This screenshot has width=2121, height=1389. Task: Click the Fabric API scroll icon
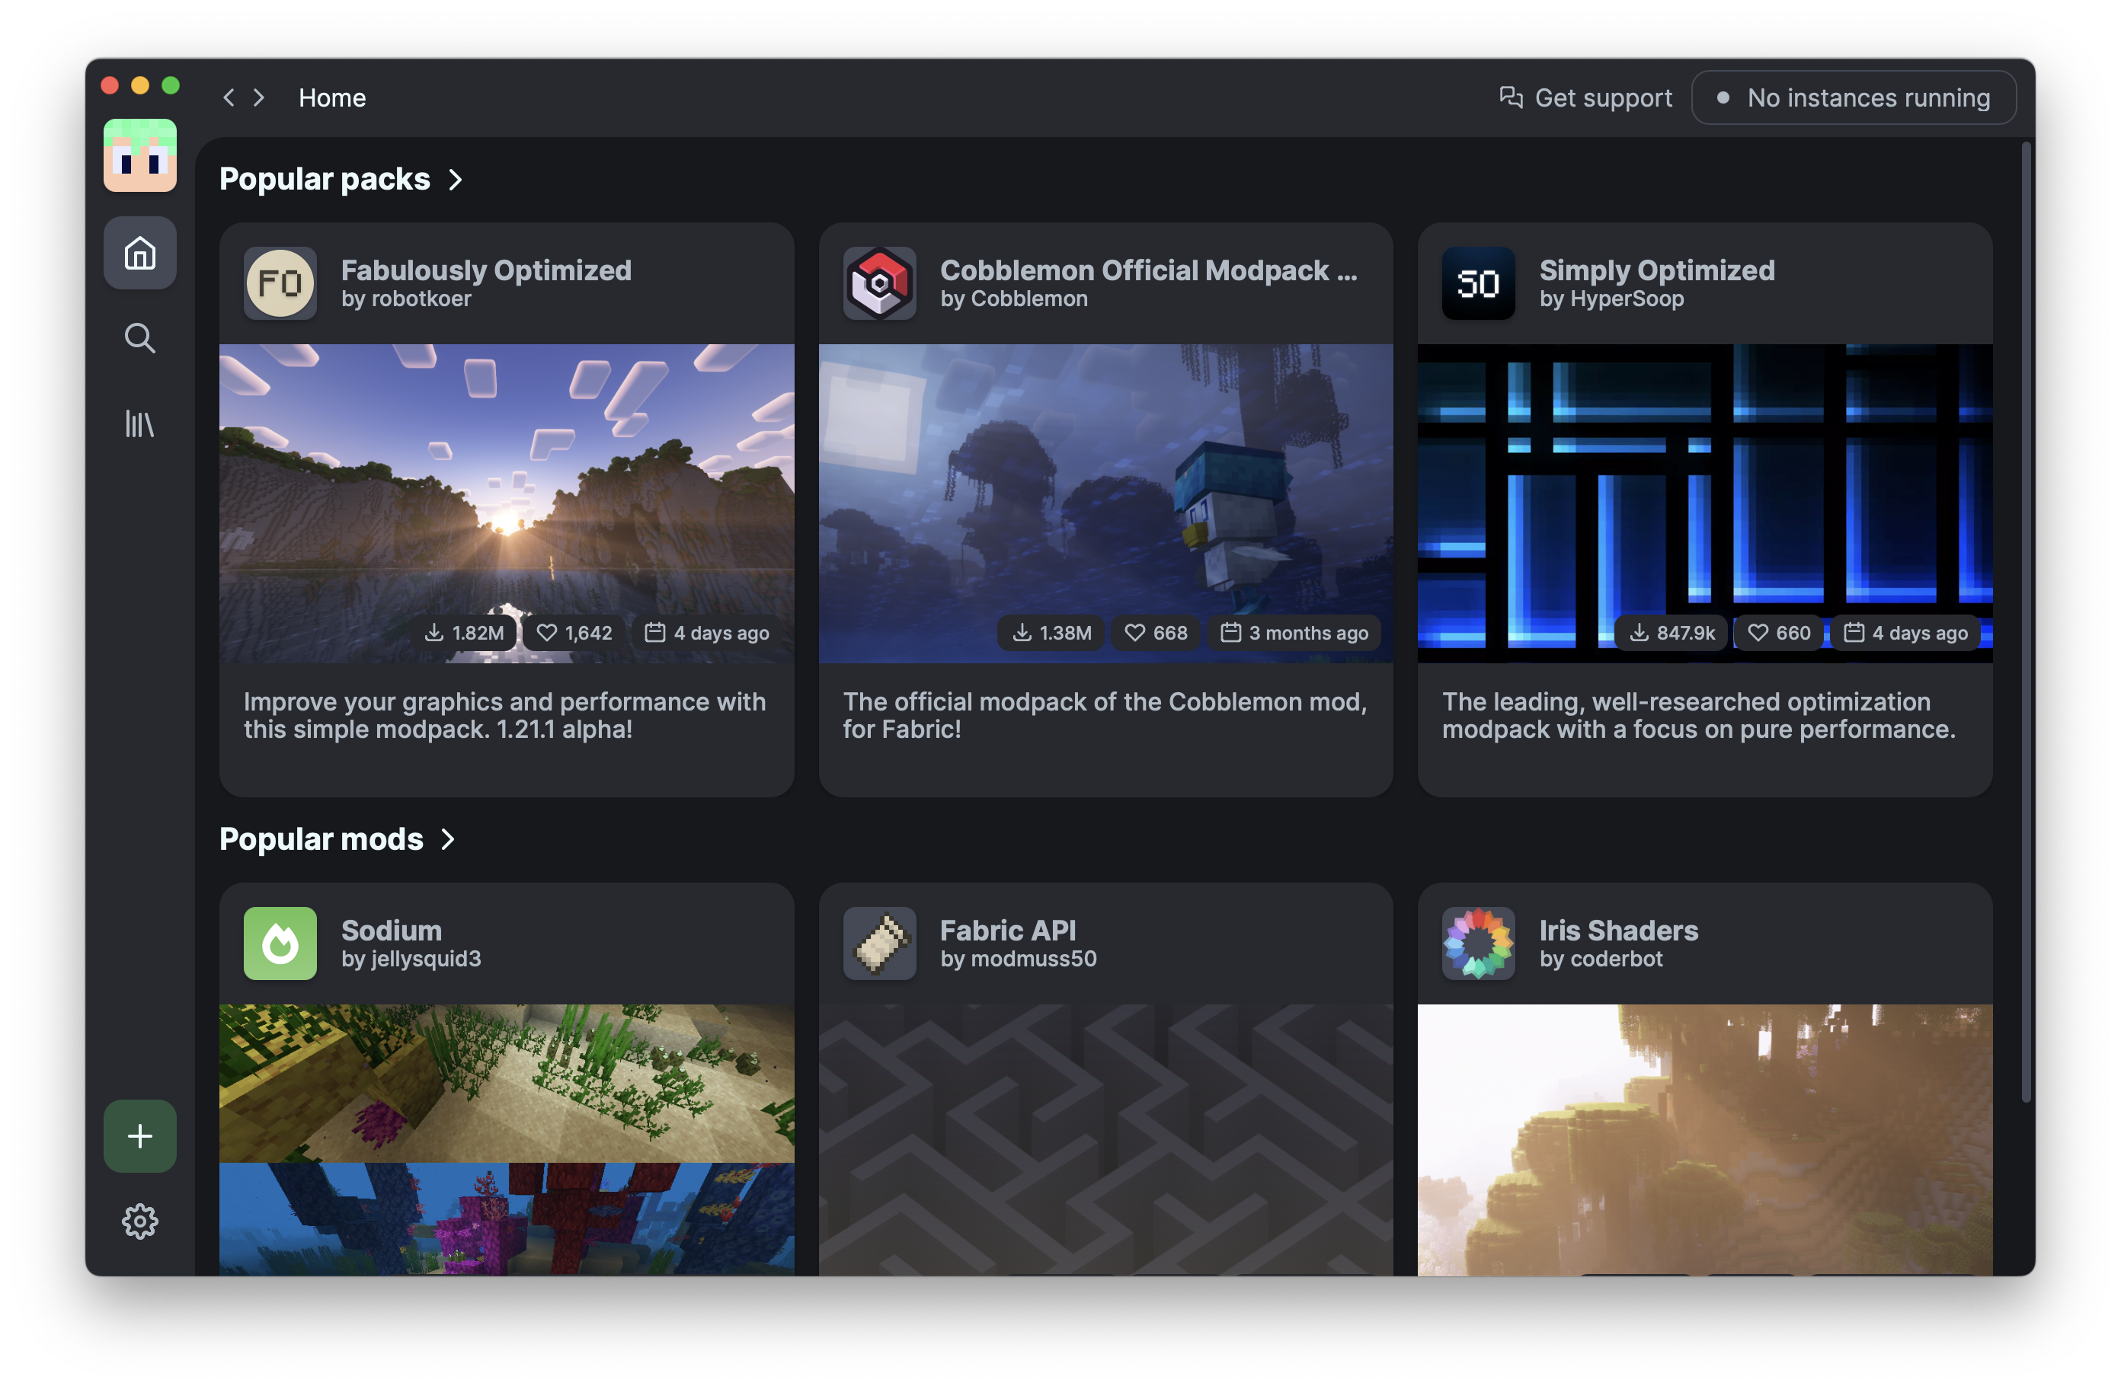pos(880,944)
